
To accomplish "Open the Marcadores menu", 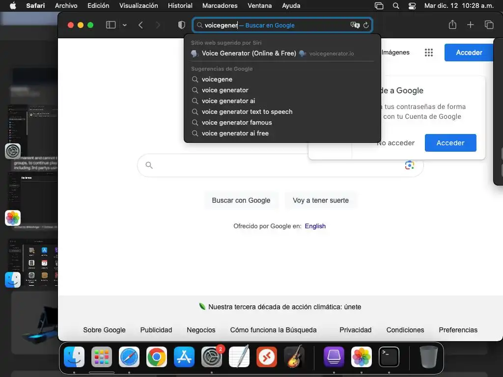I will coord(220,5).
